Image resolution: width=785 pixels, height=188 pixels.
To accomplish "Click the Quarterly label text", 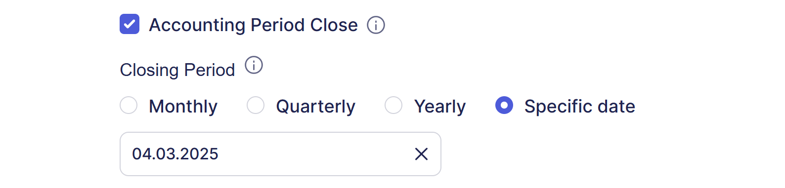I will (315, 106).
